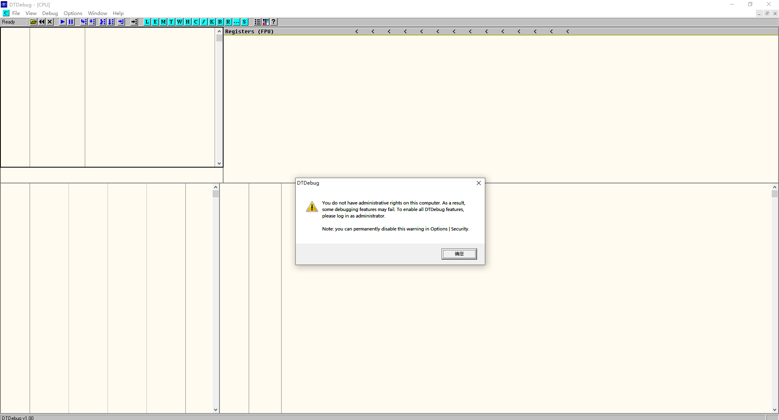This screenshot has height=420, width=779.
Task: Click the dump pane scrollbar thumb
Action: coord(216,194)
